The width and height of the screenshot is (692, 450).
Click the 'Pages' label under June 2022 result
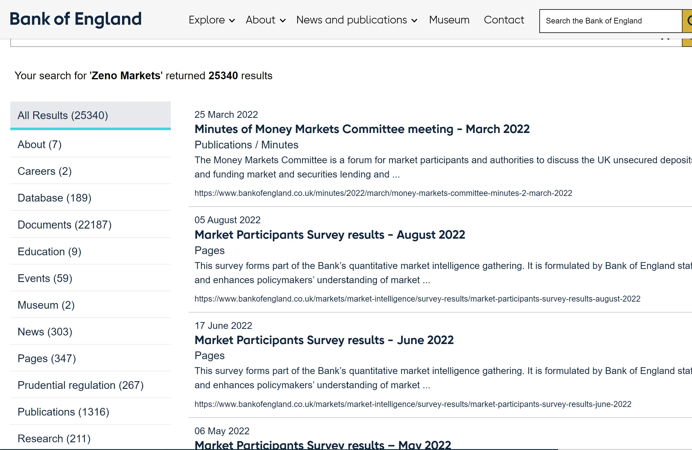click(x=210, y=356)
